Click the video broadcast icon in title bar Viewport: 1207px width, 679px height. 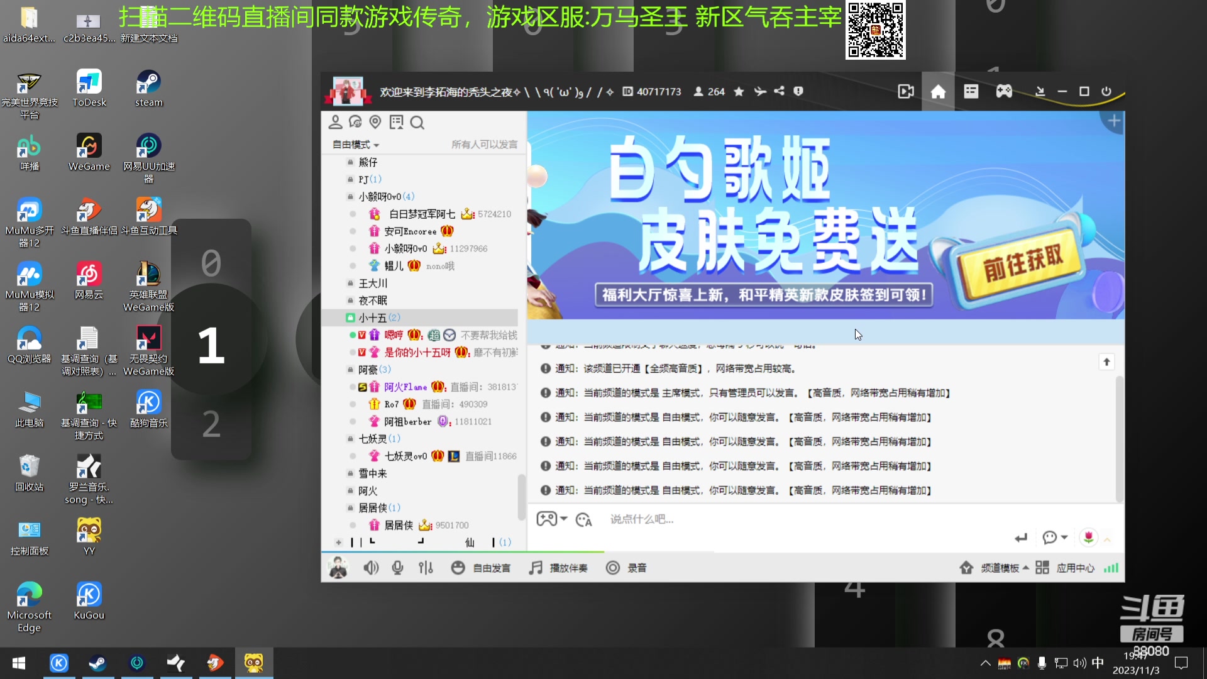905,91
